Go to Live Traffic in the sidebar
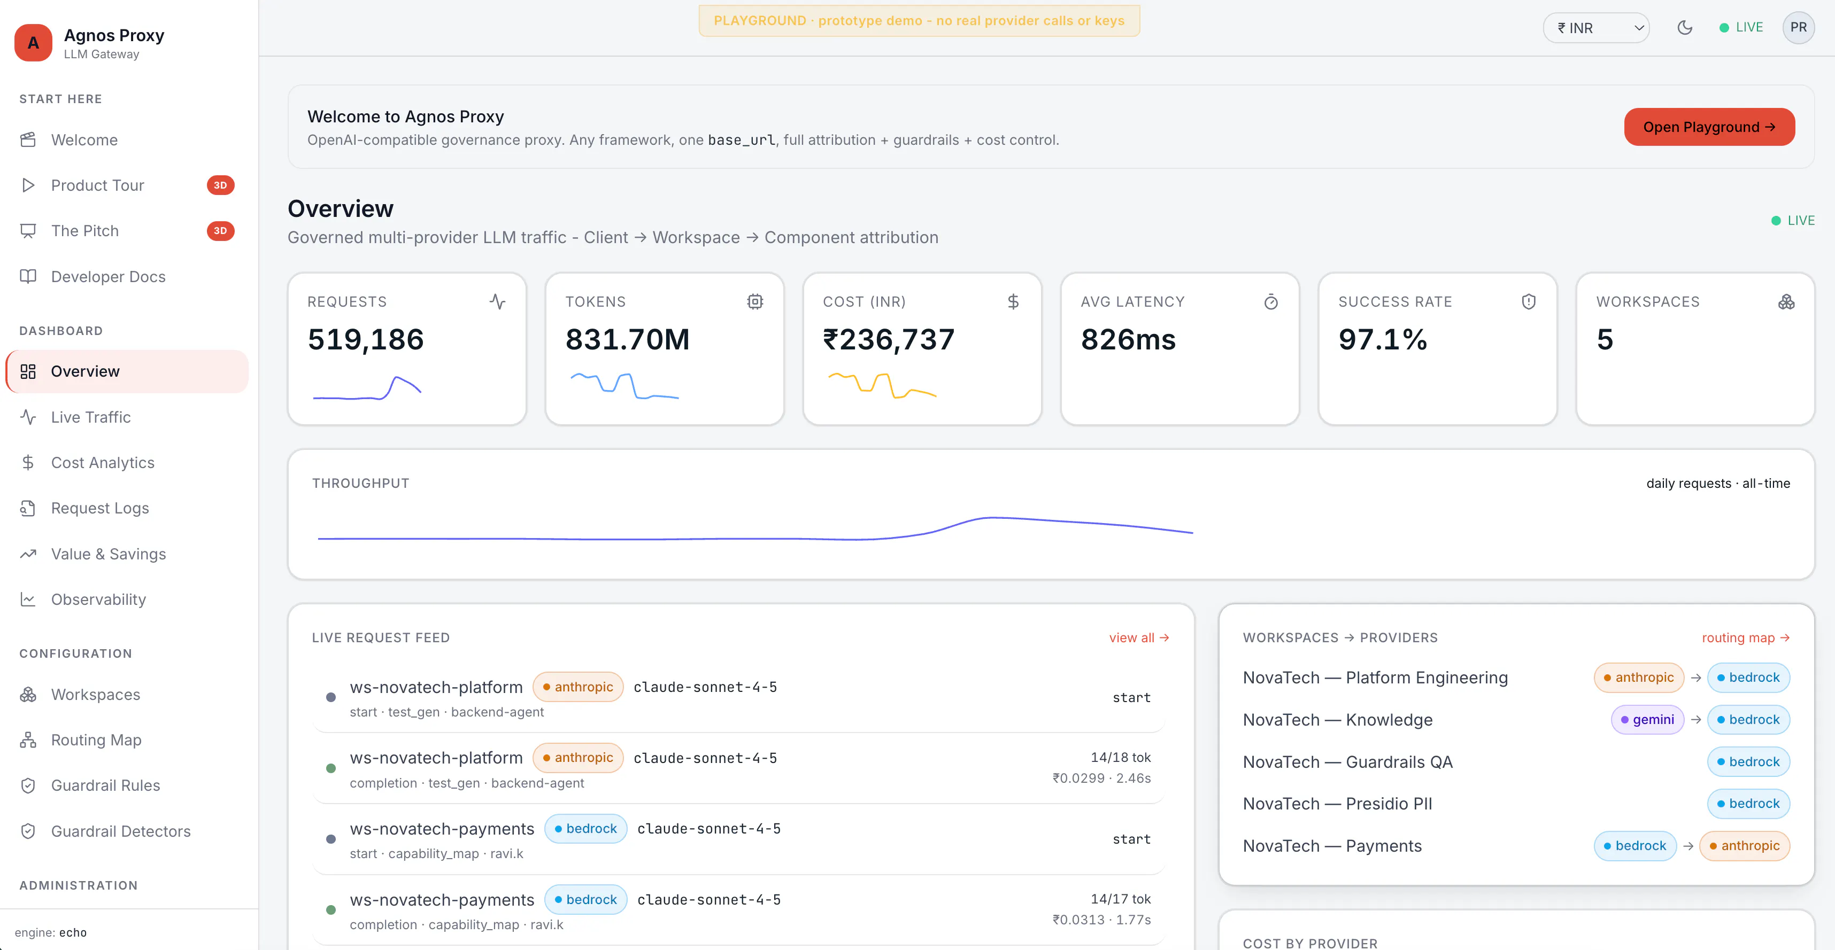 coord(127,417)
